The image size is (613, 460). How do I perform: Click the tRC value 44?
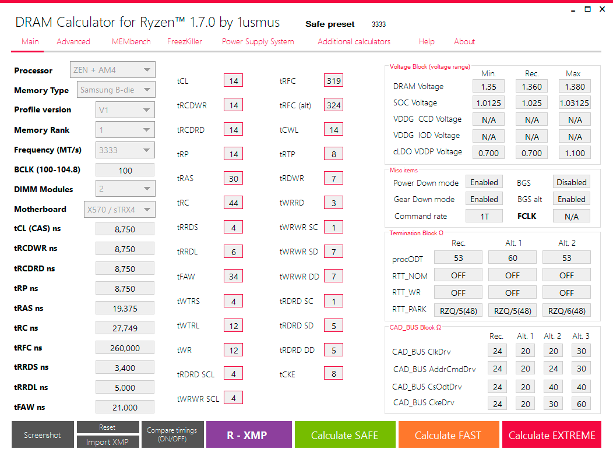234,203
